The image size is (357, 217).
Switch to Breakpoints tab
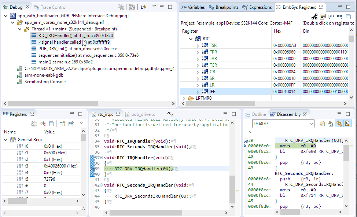click(x=224, y=7)
